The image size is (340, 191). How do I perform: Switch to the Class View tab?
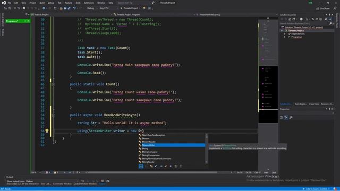click(314, 104)
